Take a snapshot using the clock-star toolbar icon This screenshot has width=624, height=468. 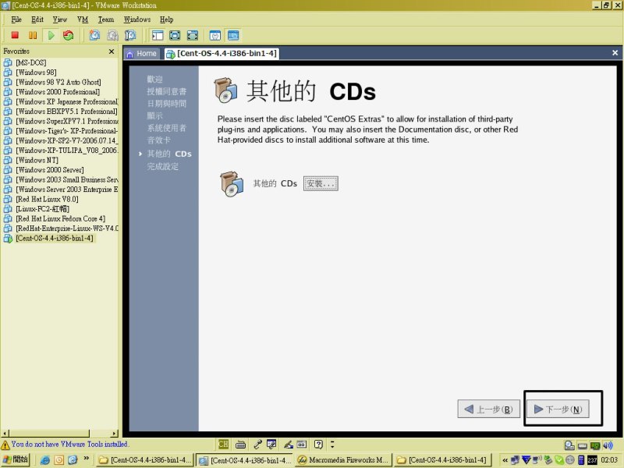(x=94, y=35)
